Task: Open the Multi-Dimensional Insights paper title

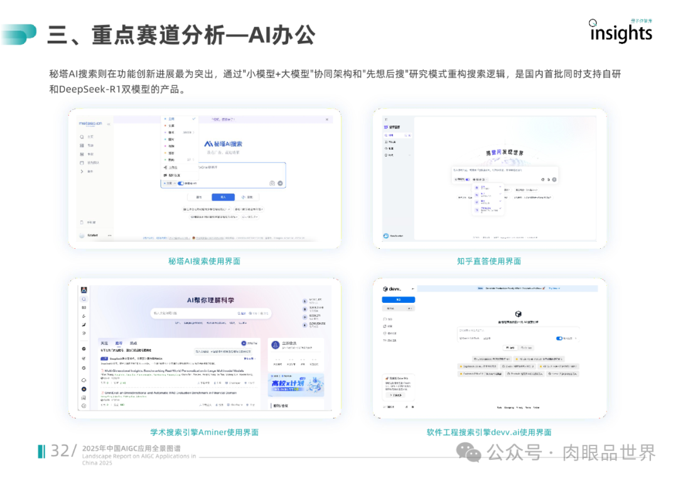Action: [x=174, y=371]
